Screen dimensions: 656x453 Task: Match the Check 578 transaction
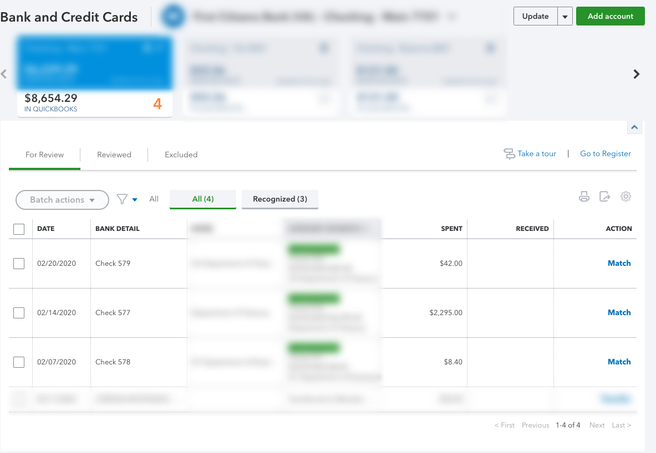pyautogui.click(x=619, y=362)
